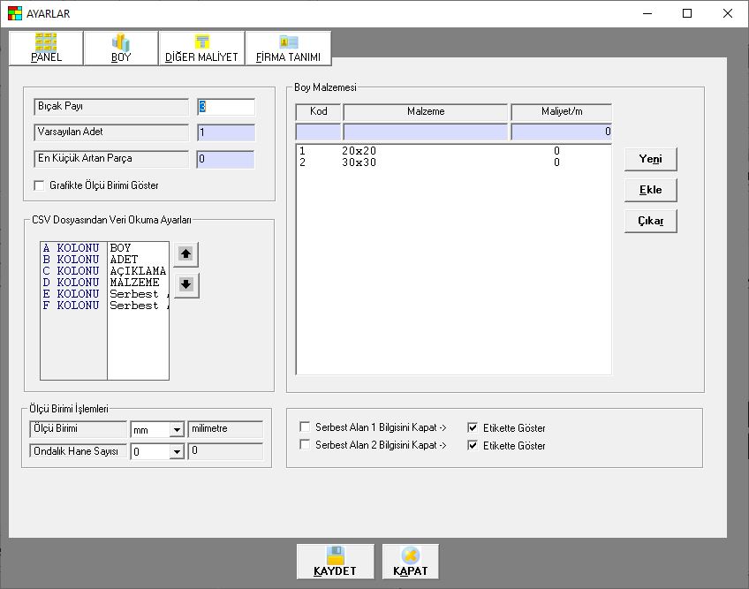Select the E KOLONU row in CSV list

pos(104,294)
